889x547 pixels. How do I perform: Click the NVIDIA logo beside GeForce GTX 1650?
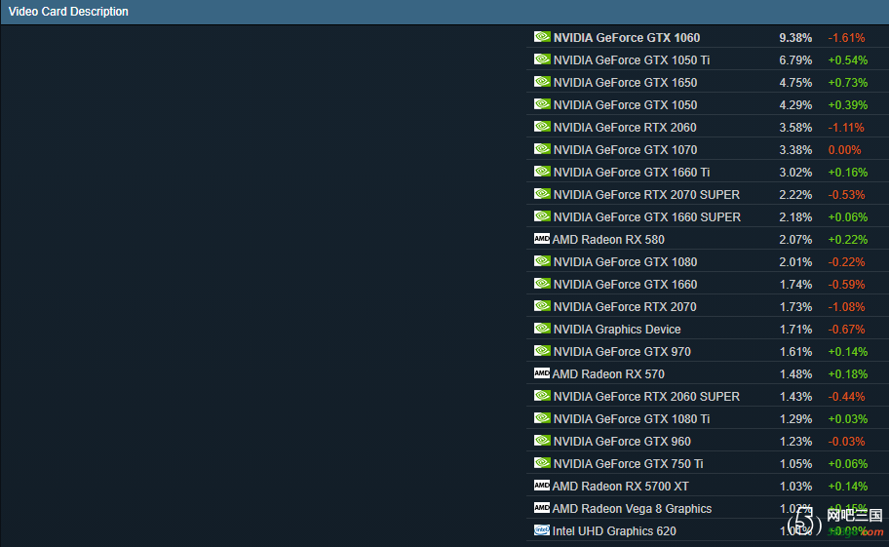(542, 82)
